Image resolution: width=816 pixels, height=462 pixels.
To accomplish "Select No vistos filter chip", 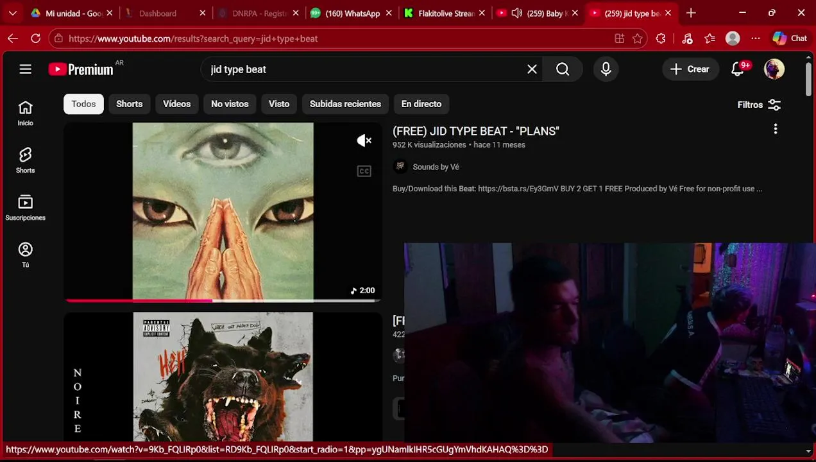I will pyautogui.click(x=230, y=104).
